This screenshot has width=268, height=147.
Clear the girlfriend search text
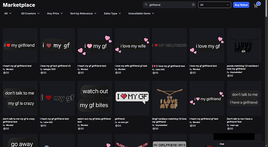193,5
